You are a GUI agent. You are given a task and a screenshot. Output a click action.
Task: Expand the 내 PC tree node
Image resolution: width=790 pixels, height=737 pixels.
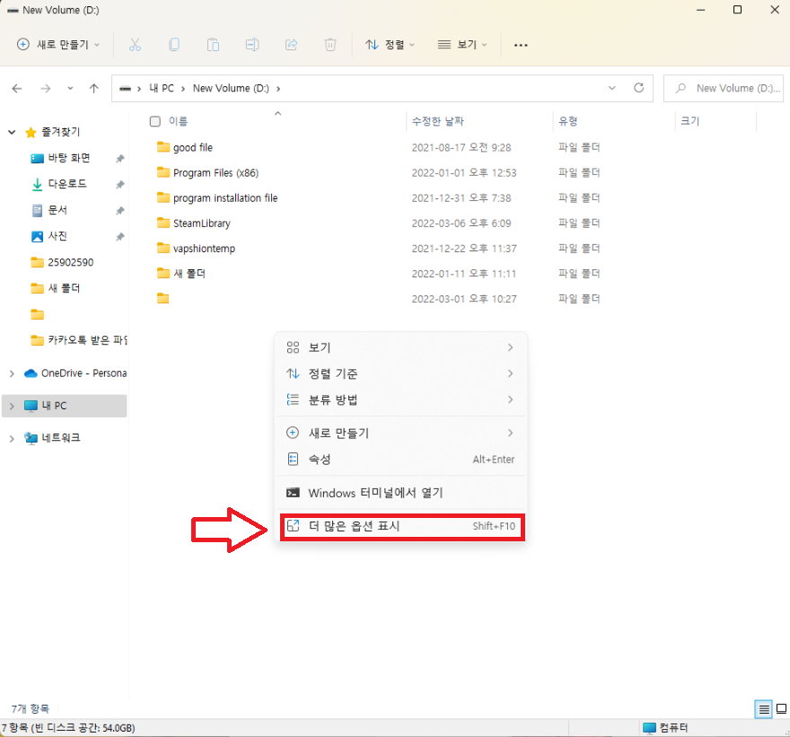point(12,406)
